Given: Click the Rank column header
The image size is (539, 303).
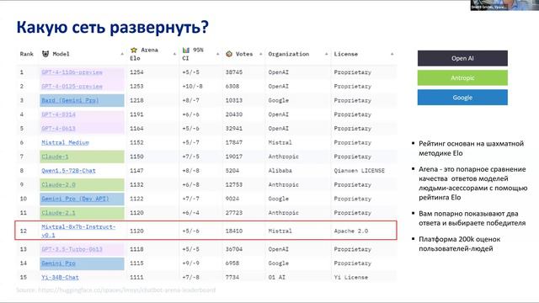Looking at the screenshot, I should point(26,54).
